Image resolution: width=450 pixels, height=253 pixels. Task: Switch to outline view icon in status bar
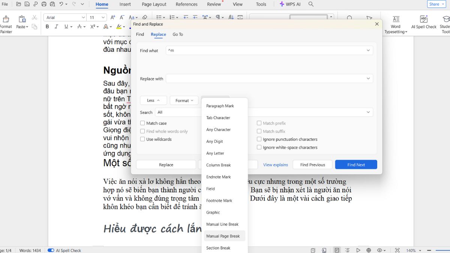(x=348, y=250)
